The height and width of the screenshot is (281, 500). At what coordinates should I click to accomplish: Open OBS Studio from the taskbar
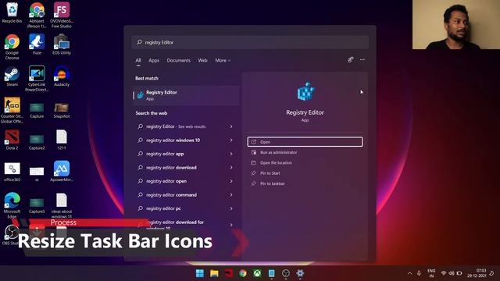(x=286, y=273)
